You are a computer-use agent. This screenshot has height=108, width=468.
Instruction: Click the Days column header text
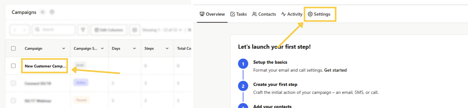(x=116, y=48)
